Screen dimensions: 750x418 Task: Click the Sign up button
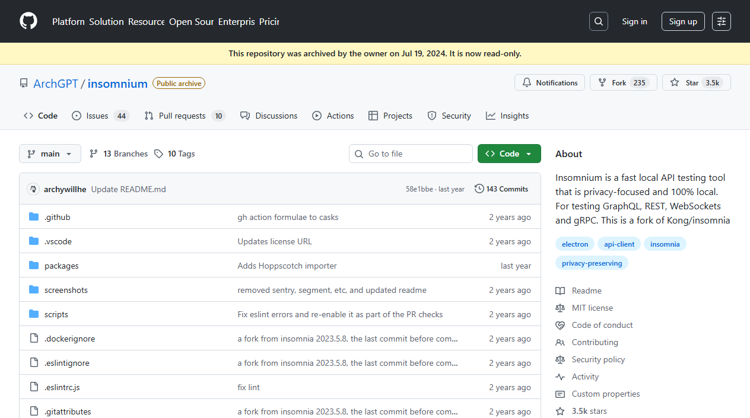click(x=683, y=21)
